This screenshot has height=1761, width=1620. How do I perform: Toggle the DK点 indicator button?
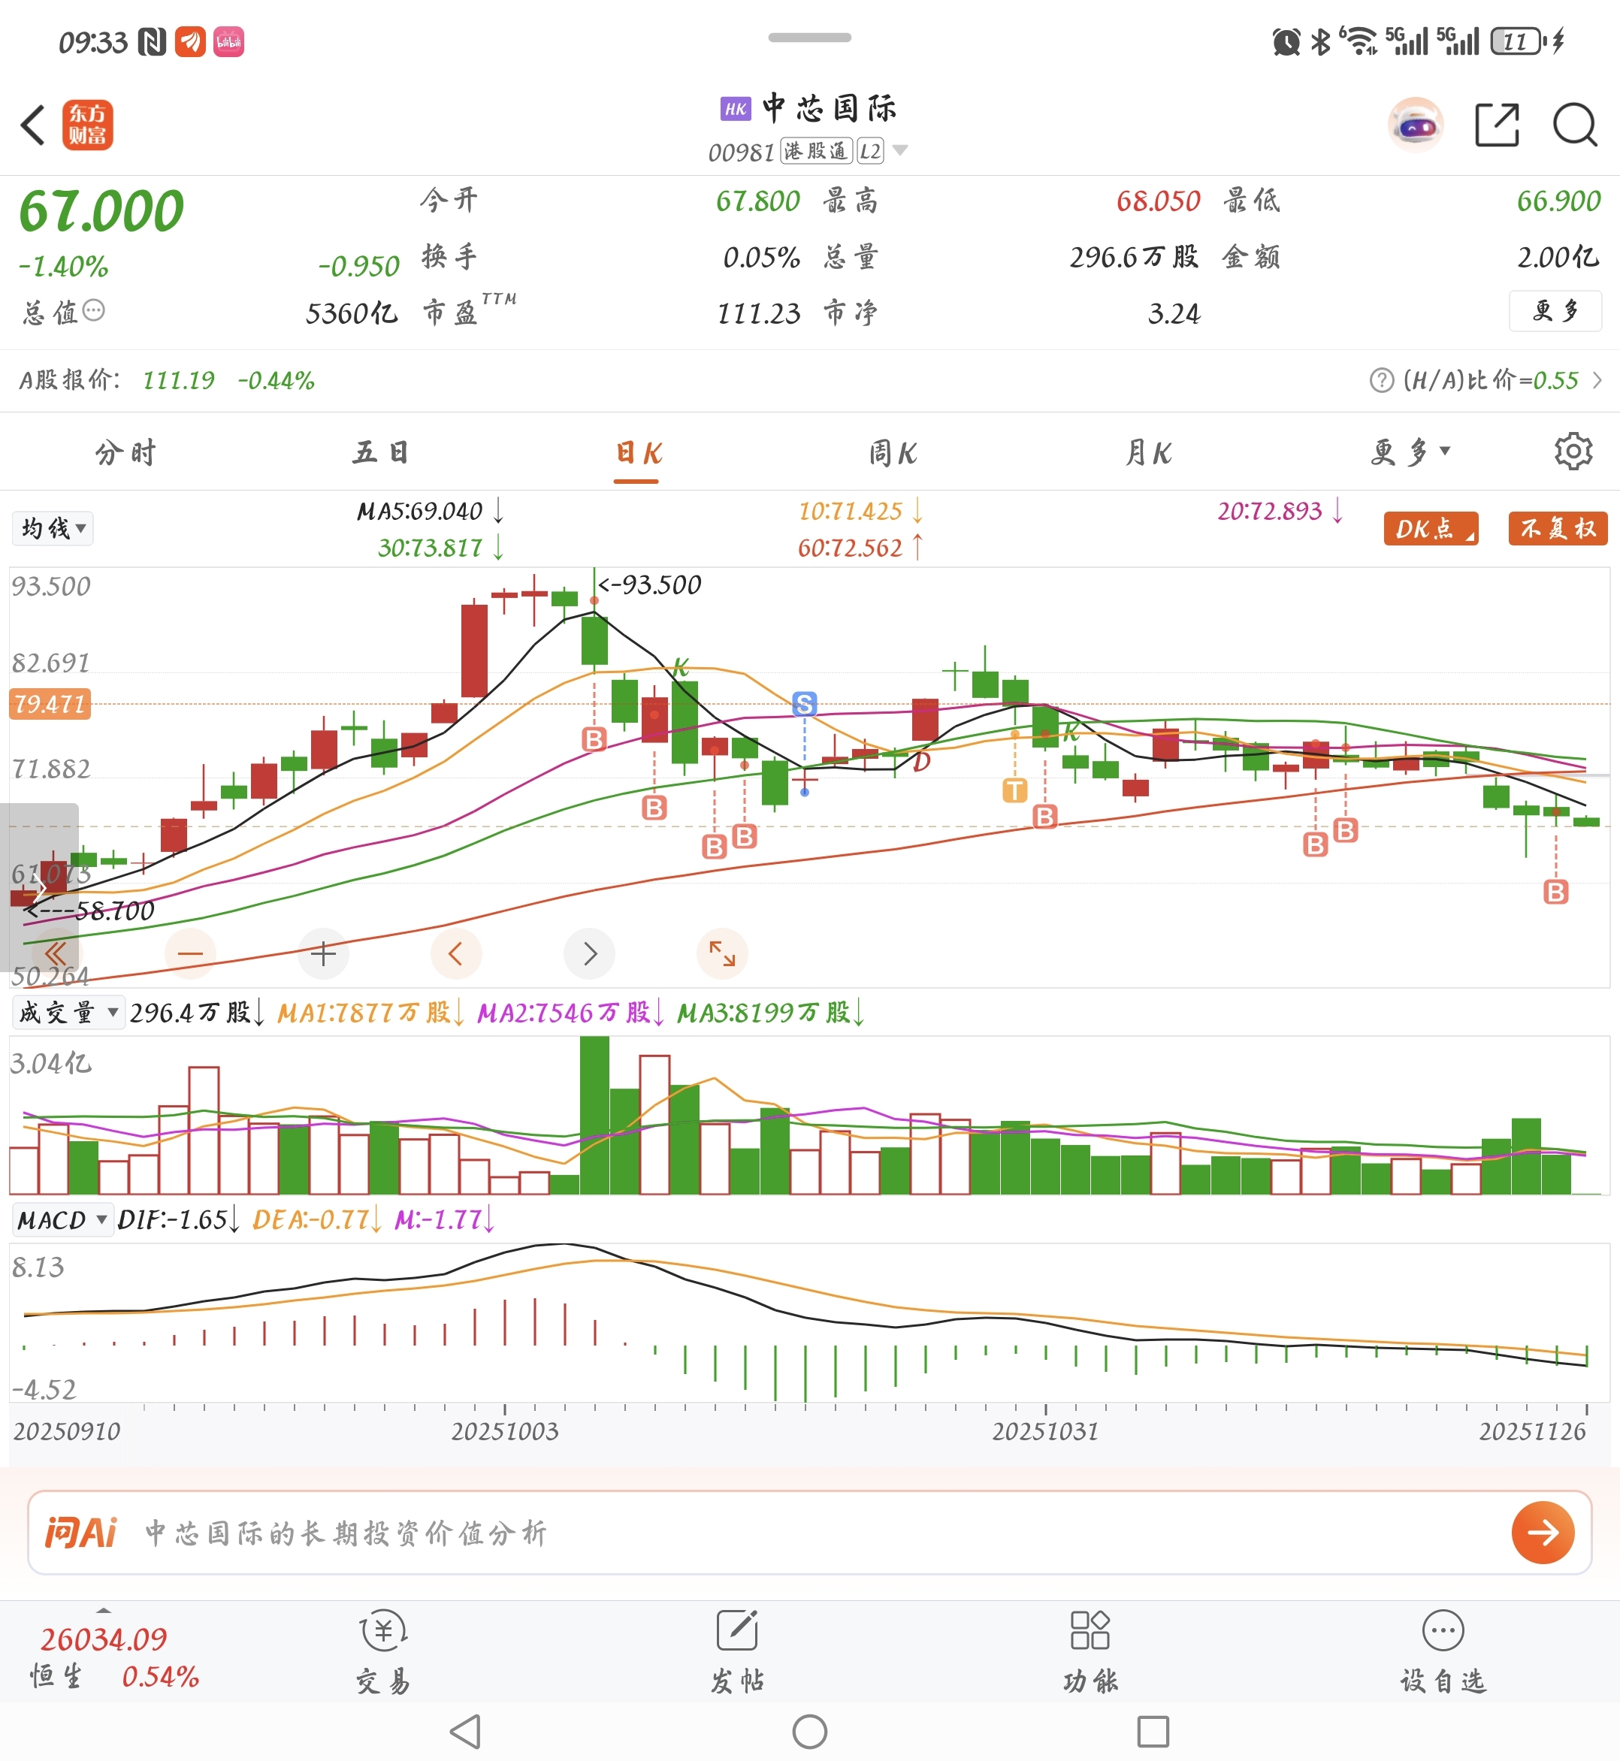click(1431, 529)
